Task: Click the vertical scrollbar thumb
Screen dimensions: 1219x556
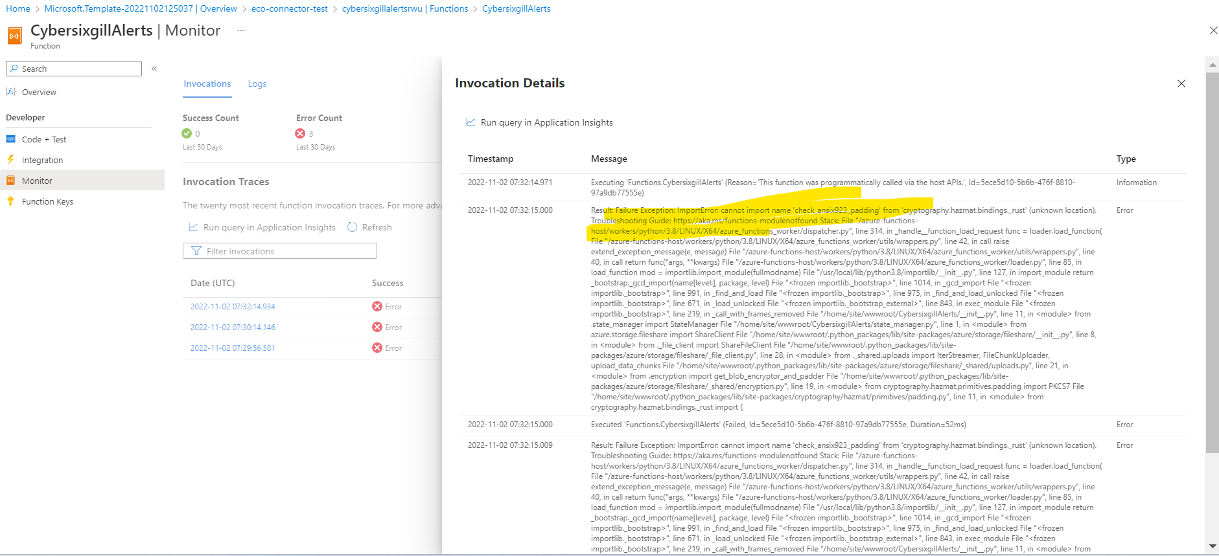Action: [x=1213, y=262]
